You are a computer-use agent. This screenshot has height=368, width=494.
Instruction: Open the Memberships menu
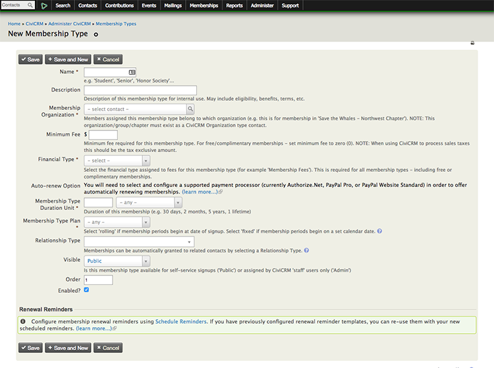[204, 5]
